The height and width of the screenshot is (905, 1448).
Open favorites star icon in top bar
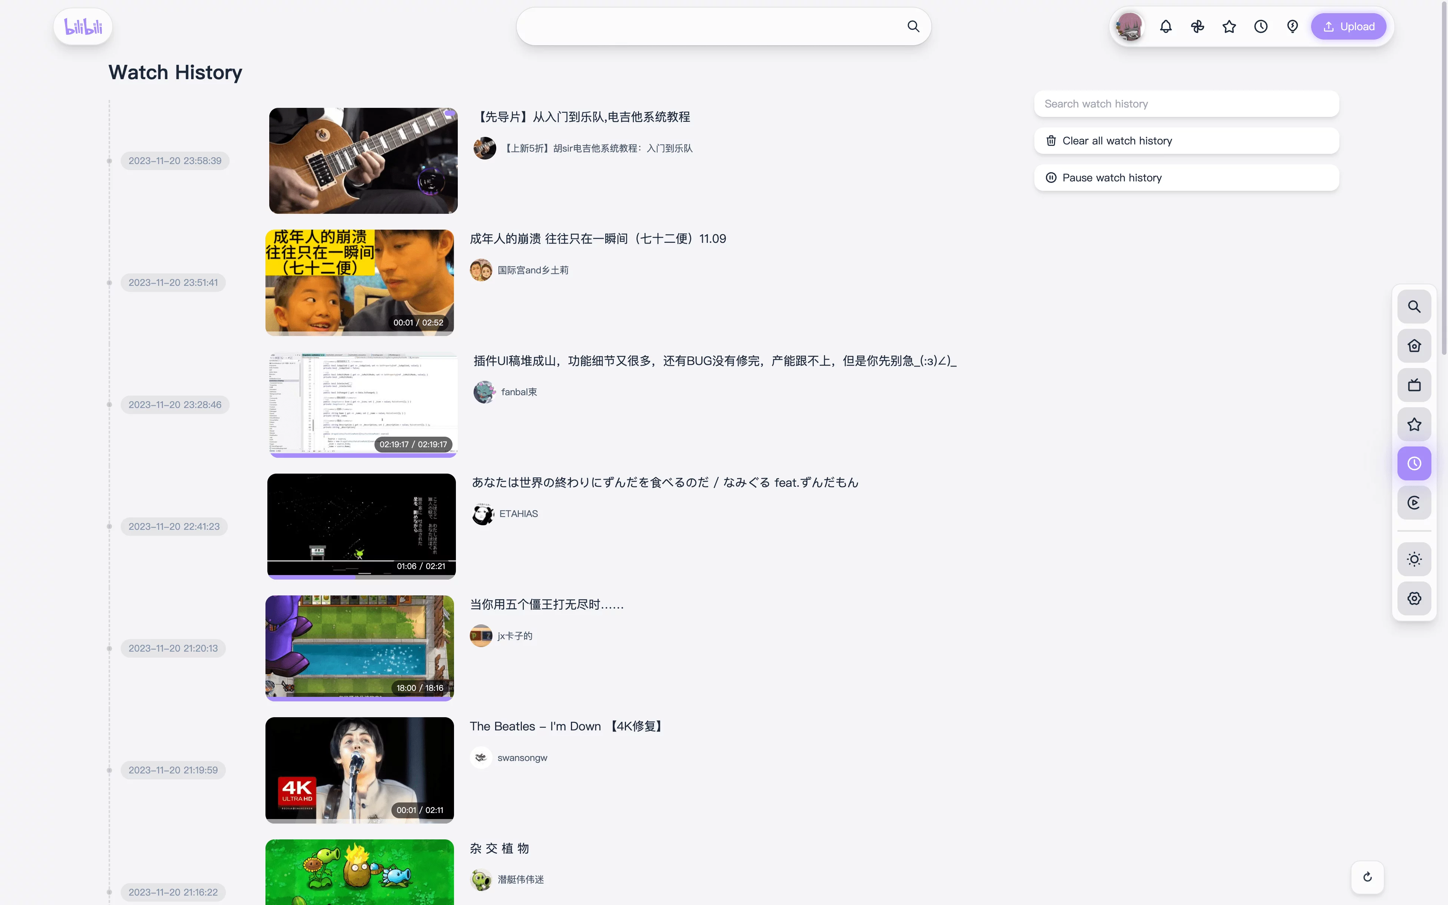pos(1229,26)
